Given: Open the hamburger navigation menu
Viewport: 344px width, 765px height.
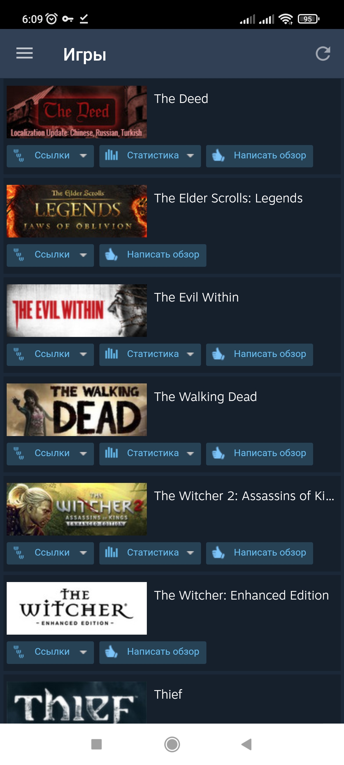Looking at the screenshot, I should coord(25,53).
